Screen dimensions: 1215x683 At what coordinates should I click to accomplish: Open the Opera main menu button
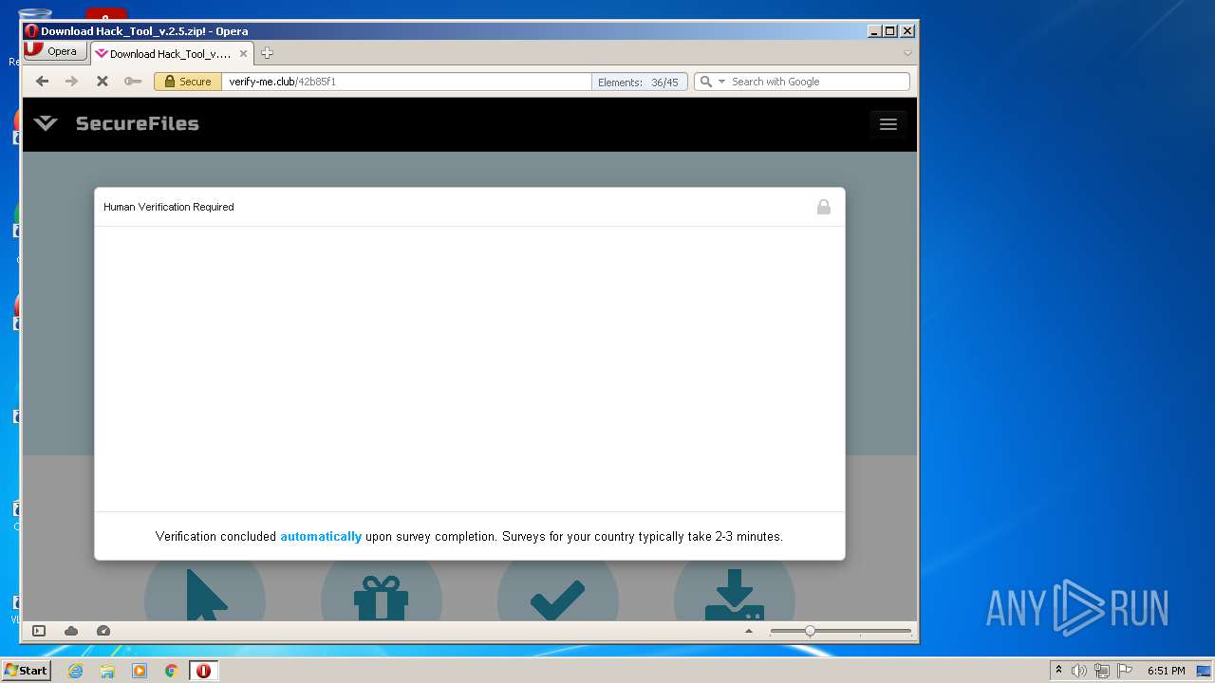pyautogui.click(x=56, y=51)
